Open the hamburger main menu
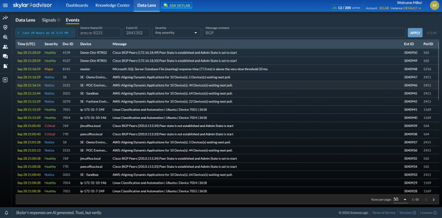Screen dimensions: 442x218 point(5,5)
